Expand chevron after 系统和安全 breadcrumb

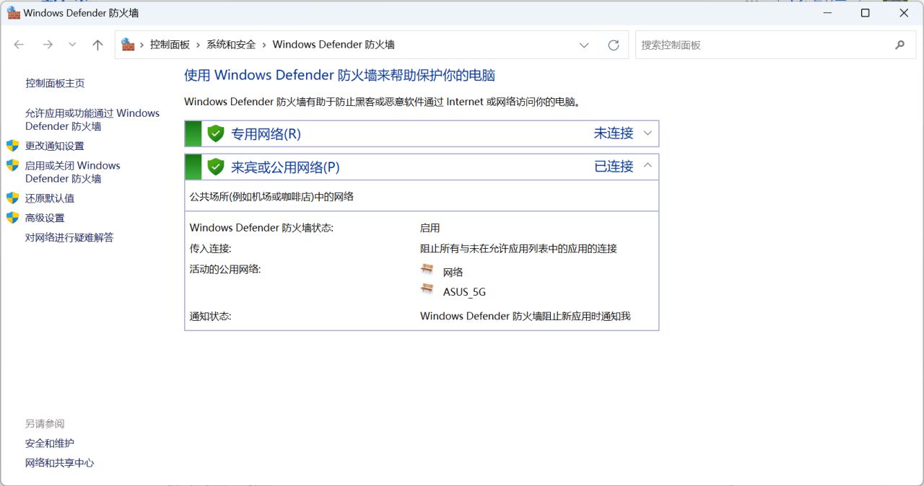(x=264, y=45)
